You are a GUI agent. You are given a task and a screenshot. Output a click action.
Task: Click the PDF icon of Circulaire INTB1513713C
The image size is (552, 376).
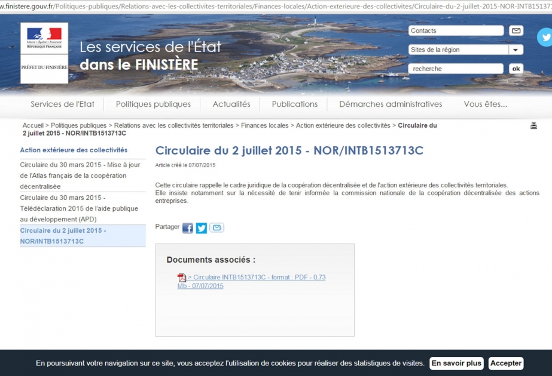181,278
